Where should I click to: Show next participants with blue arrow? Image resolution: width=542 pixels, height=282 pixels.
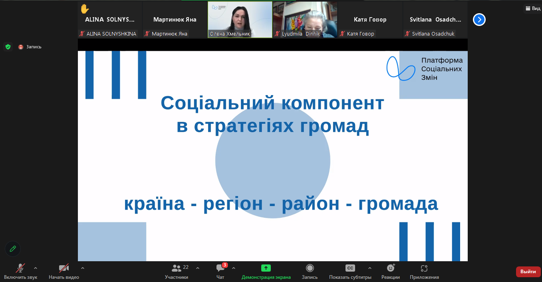point(479,20)
